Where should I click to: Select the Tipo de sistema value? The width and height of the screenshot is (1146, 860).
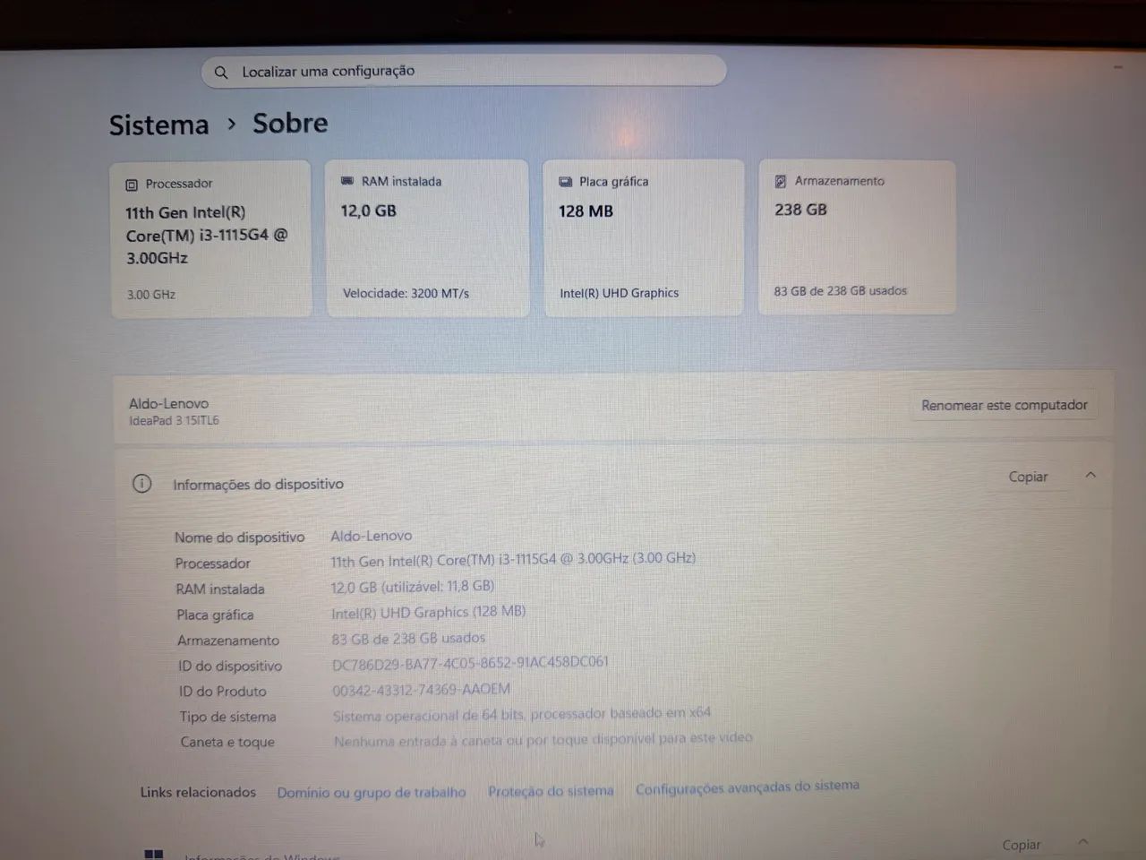(x=522, y=714)
